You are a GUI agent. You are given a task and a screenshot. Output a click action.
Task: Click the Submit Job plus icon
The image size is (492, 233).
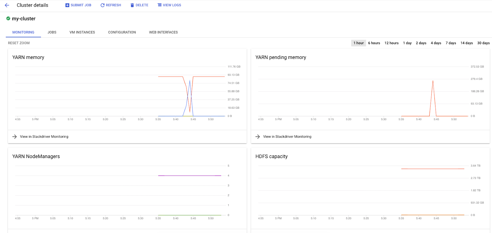67,5
